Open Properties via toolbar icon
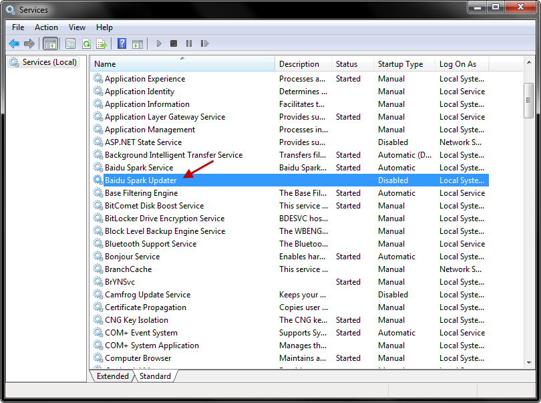Screen dimensions: 541x403 click(x=70, y=43)
